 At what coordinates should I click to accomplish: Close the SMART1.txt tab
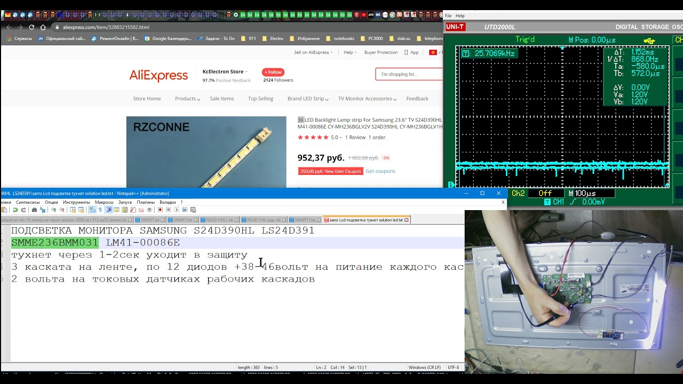[x=319, y=220]
